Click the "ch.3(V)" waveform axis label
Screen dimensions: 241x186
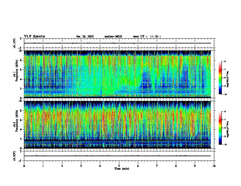[14, 156]
